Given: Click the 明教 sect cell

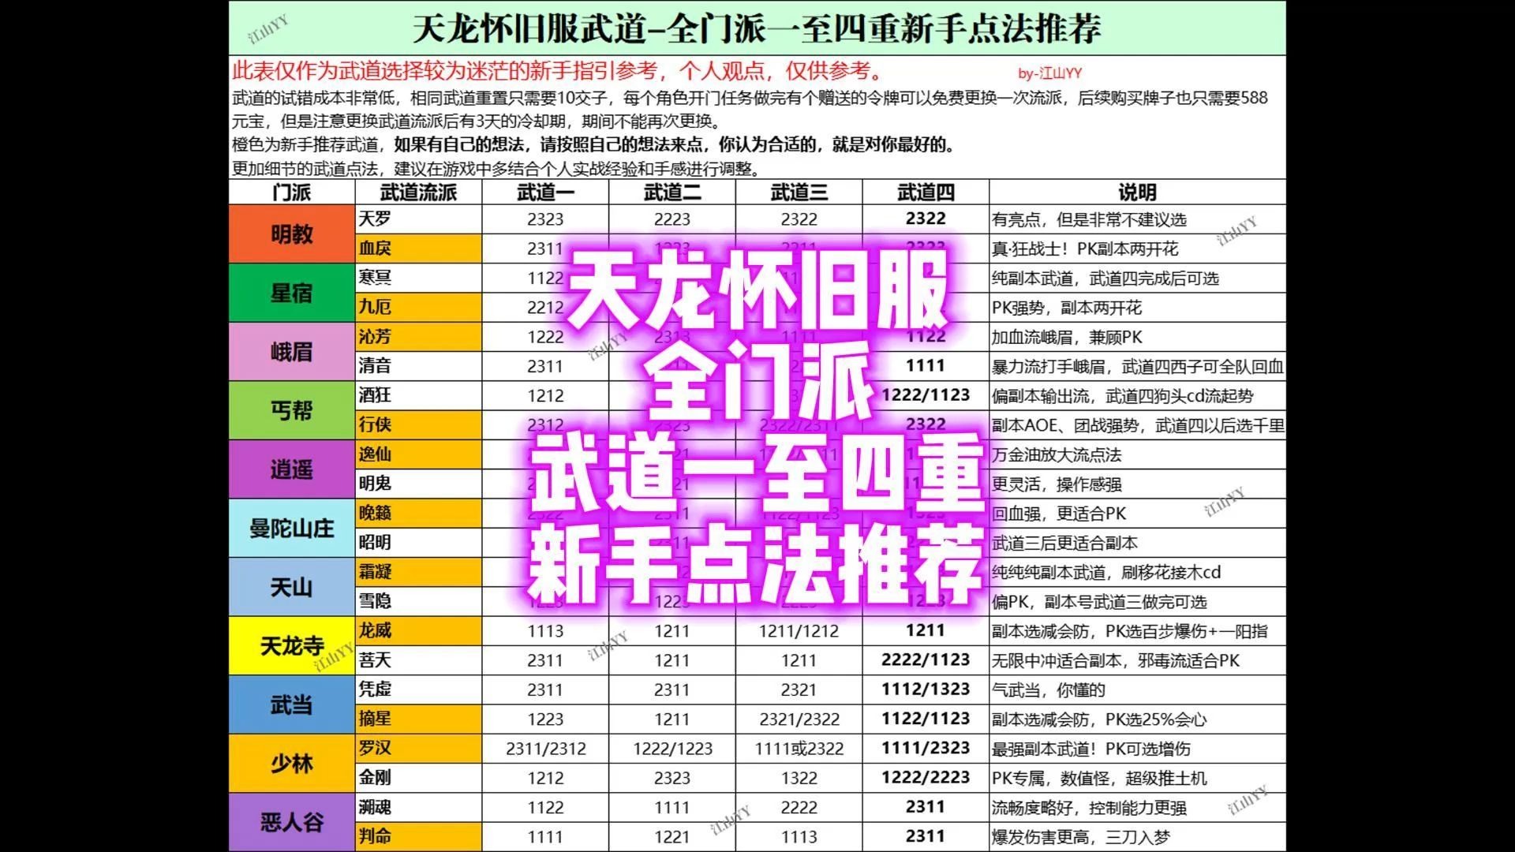Looking at the screenshot, I should click(x=292, y=234).
